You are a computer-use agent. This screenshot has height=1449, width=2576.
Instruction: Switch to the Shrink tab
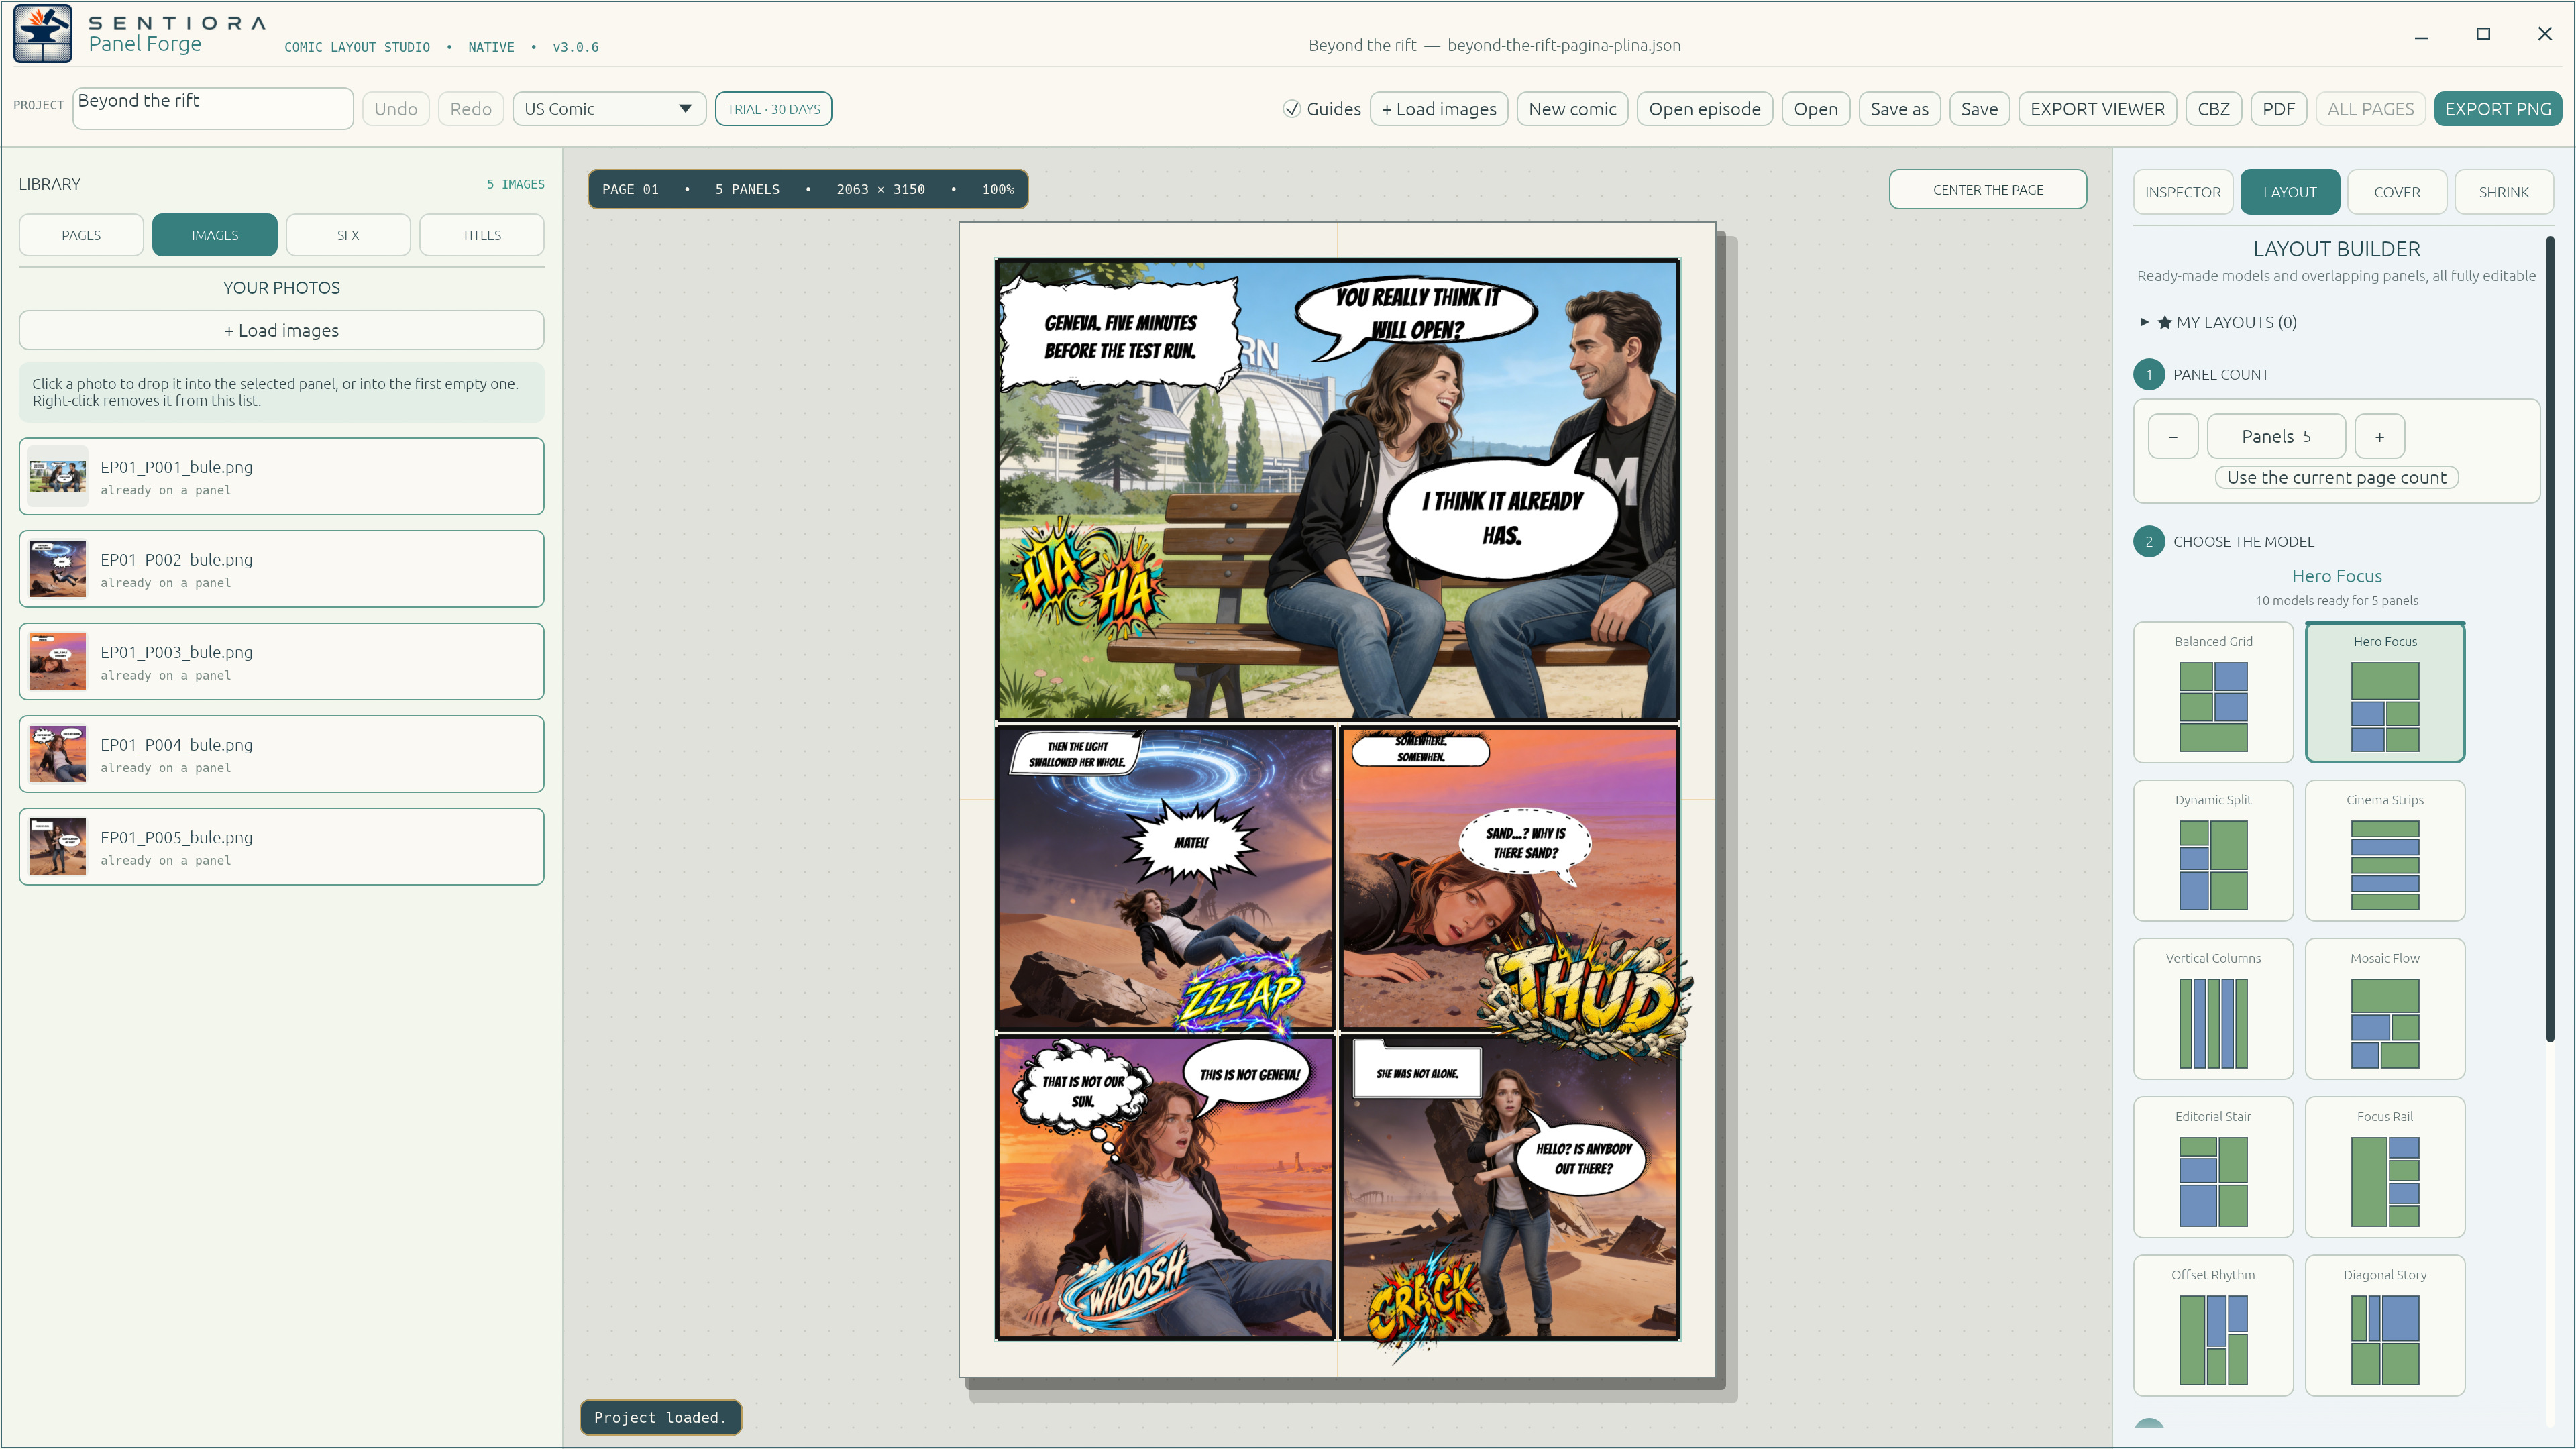pos(2503,192)
